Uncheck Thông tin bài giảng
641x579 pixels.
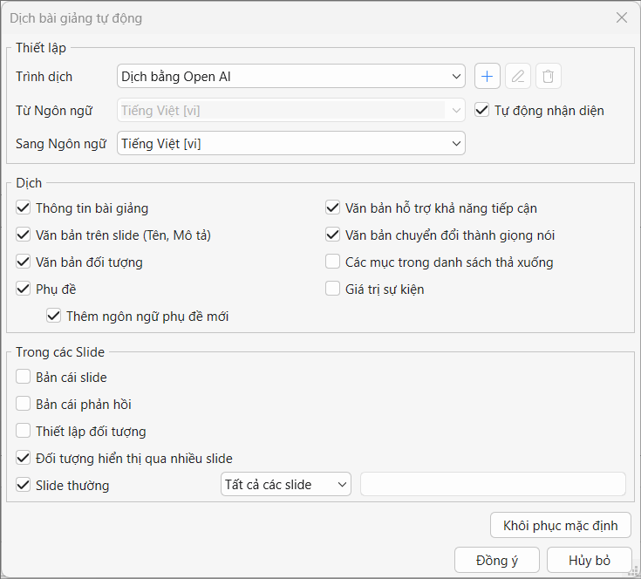[23, 208]
